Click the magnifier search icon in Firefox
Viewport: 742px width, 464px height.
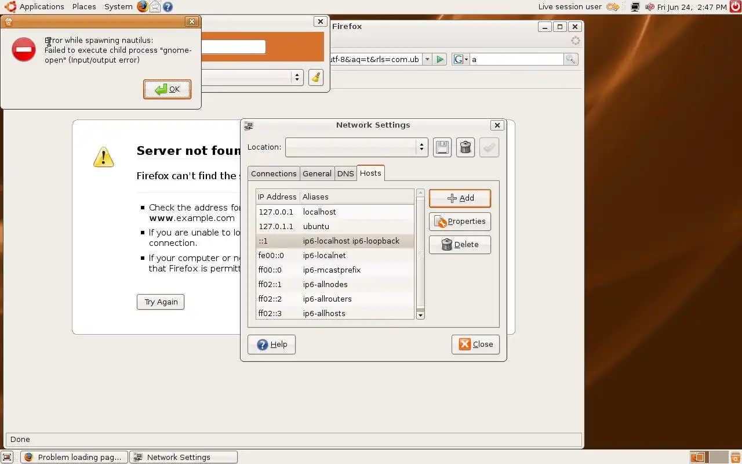[570, 59]
